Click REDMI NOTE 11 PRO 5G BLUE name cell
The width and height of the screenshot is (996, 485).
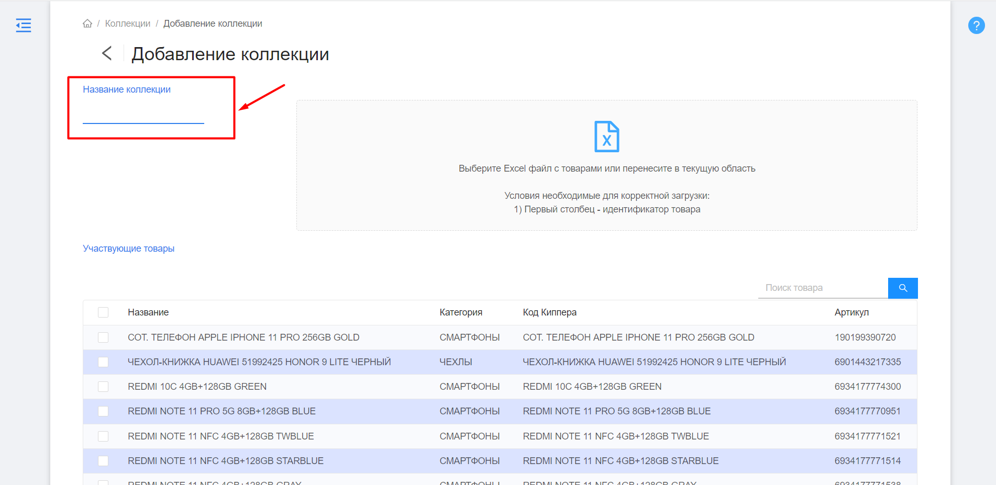tap(222, 411)
